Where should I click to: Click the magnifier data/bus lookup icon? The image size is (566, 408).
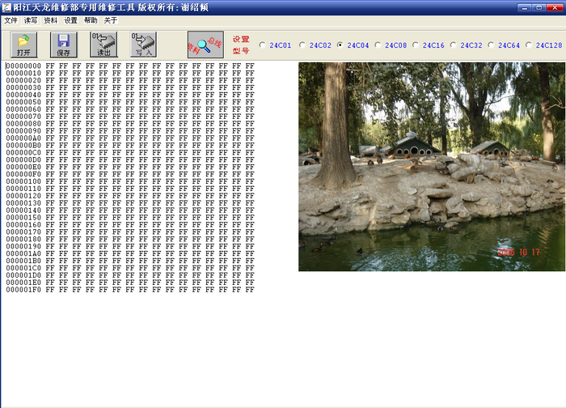pos(205,45)
